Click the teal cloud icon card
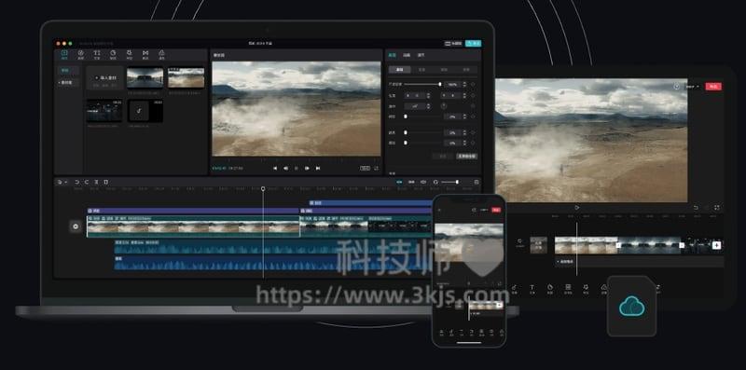 click(632, 307)
